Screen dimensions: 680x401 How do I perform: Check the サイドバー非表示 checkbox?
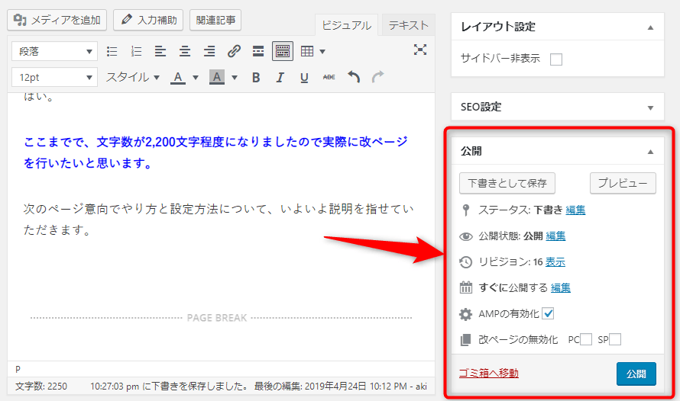click(556, 59)
